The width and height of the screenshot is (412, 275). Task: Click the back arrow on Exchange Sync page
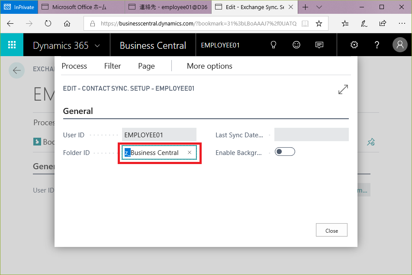tap(16, 70)
